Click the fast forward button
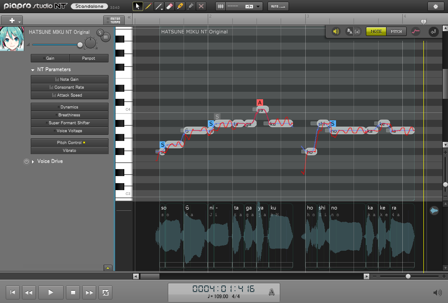The height and width of the screenshot is (303, 448). (89, 292)
